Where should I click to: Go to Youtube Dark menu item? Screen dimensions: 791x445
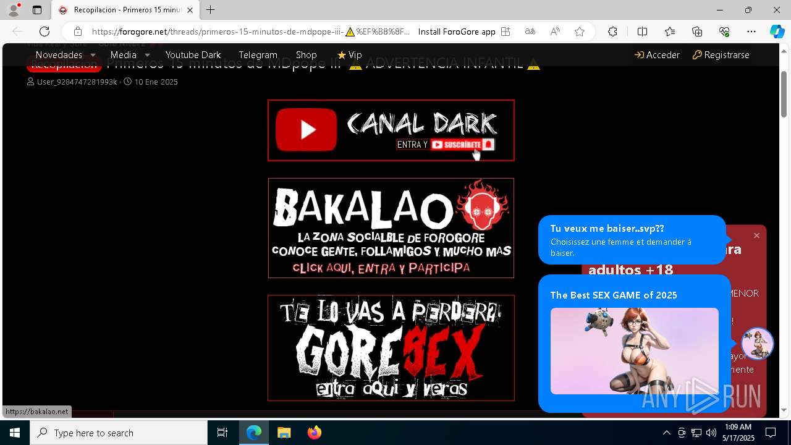(x=193, y=54)
